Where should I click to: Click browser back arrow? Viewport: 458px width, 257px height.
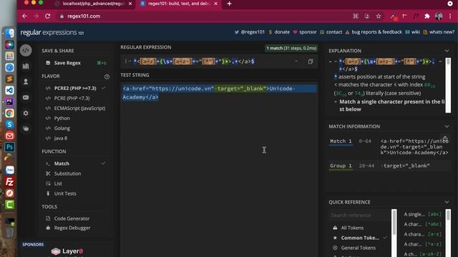(x=24, y=16)
